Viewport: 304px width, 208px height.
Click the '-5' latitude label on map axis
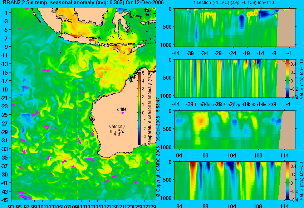tap(6, 30)
